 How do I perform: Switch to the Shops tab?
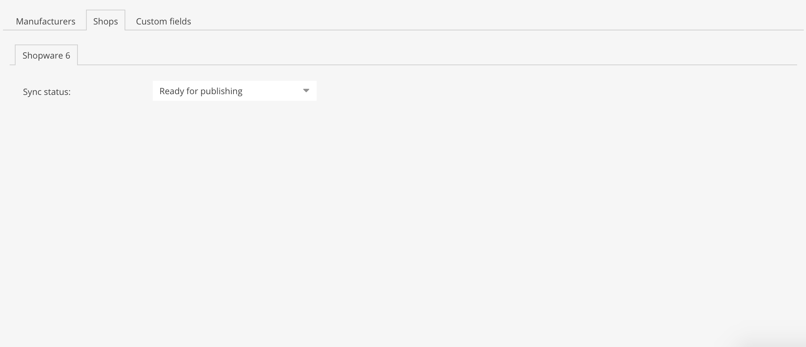click(x=106, y=21)
